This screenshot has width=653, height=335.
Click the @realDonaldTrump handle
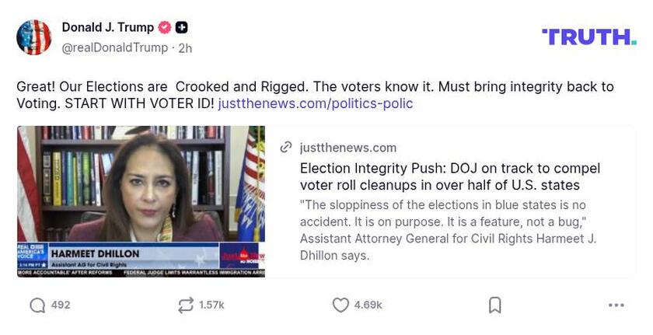pyautogui.click(x=114, y=48)
